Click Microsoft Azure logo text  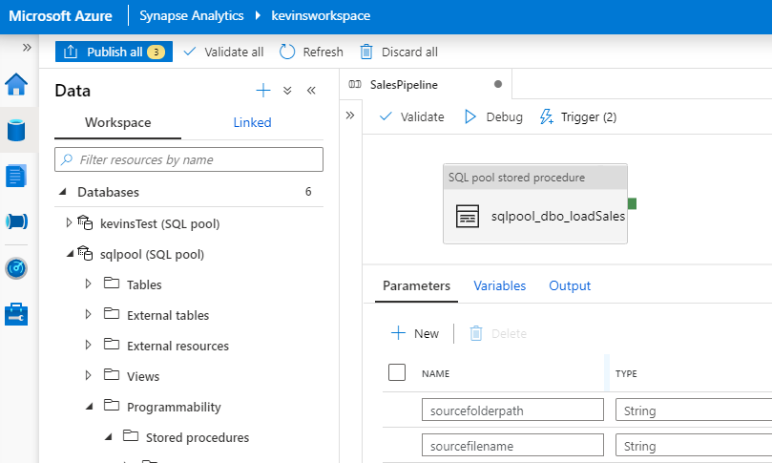[x=60, y=16]
